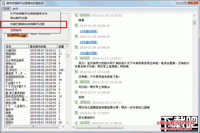Open the 关于 menu
200x133 pixels.
(16, 9)
